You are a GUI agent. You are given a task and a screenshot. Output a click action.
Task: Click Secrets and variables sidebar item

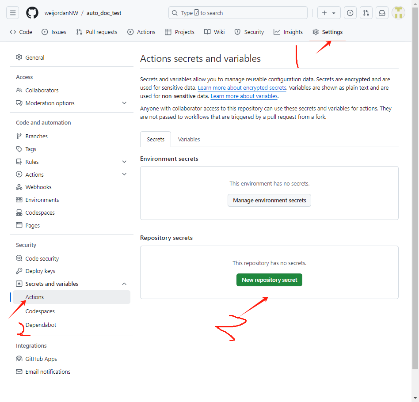(x=71, y=284)
